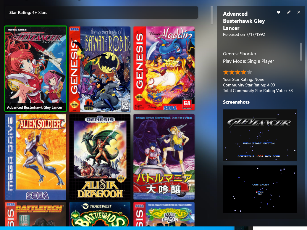Click 'Total Community Star Rating Votes: 53'
Screen dimensions: 307x230
click(x=258, y=91)
